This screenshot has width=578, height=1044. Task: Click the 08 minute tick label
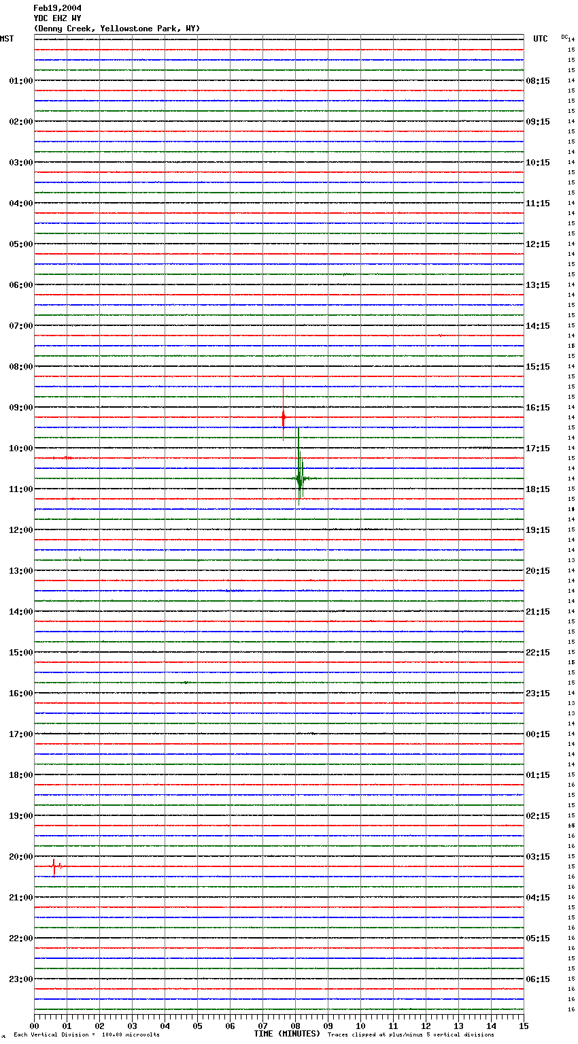pos(295,1026)
